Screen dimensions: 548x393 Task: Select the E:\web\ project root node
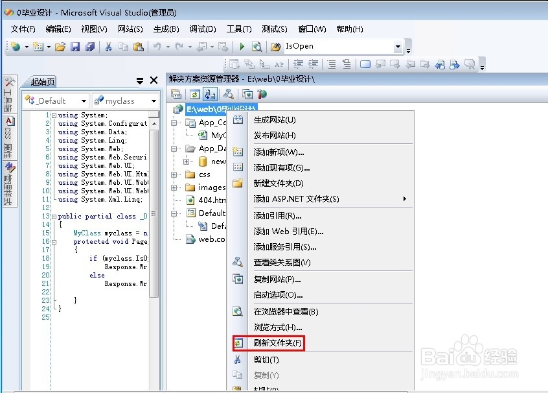point(221,109)
